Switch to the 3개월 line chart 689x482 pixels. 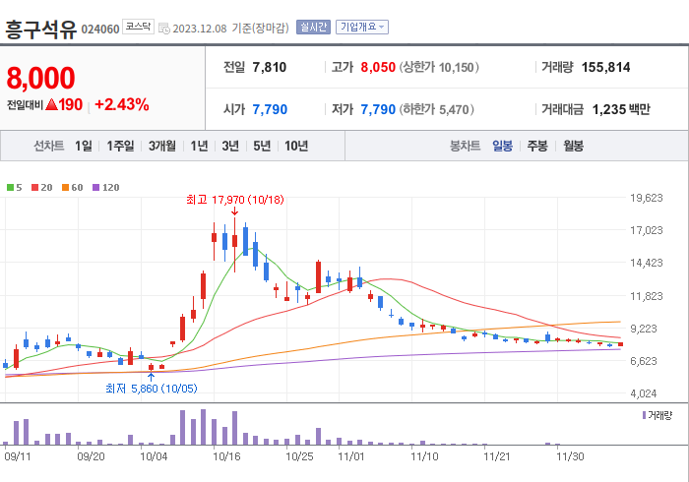[161, 146]
